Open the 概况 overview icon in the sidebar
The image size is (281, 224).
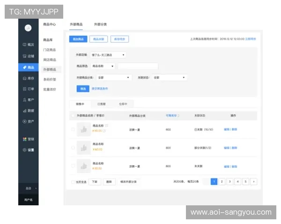(24, 44)
